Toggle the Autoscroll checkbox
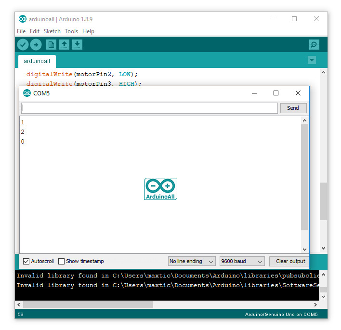The width and height of the screenshot is (341, 330). [26, 261]
